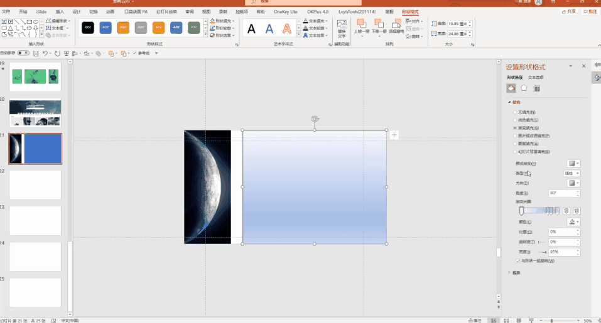Click the 透明度 transparency slider

(x=542, y=242)
